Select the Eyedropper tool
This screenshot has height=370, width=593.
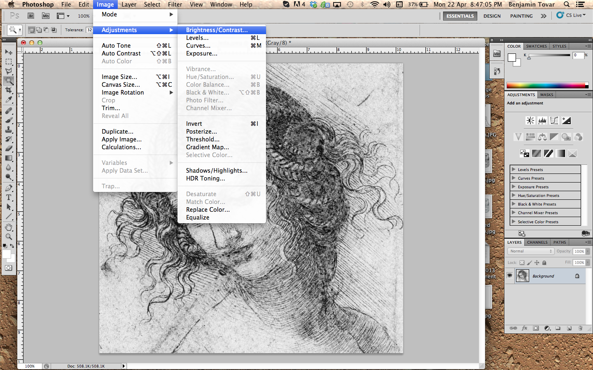pos(9,99)
